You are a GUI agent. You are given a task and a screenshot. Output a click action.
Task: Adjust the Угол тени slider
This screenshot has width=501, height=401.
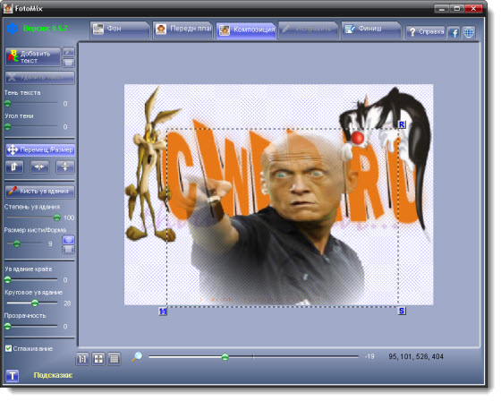click(x=8, y=126)
